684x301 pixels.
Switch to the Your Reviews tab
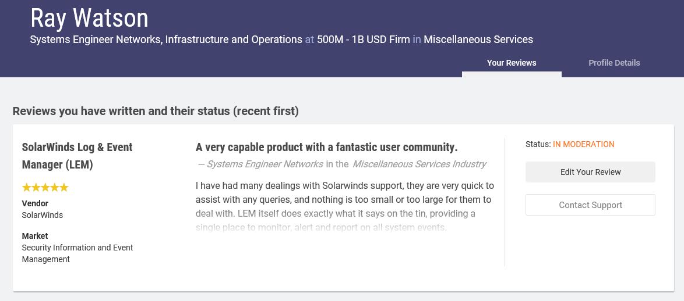click(512, 63)
